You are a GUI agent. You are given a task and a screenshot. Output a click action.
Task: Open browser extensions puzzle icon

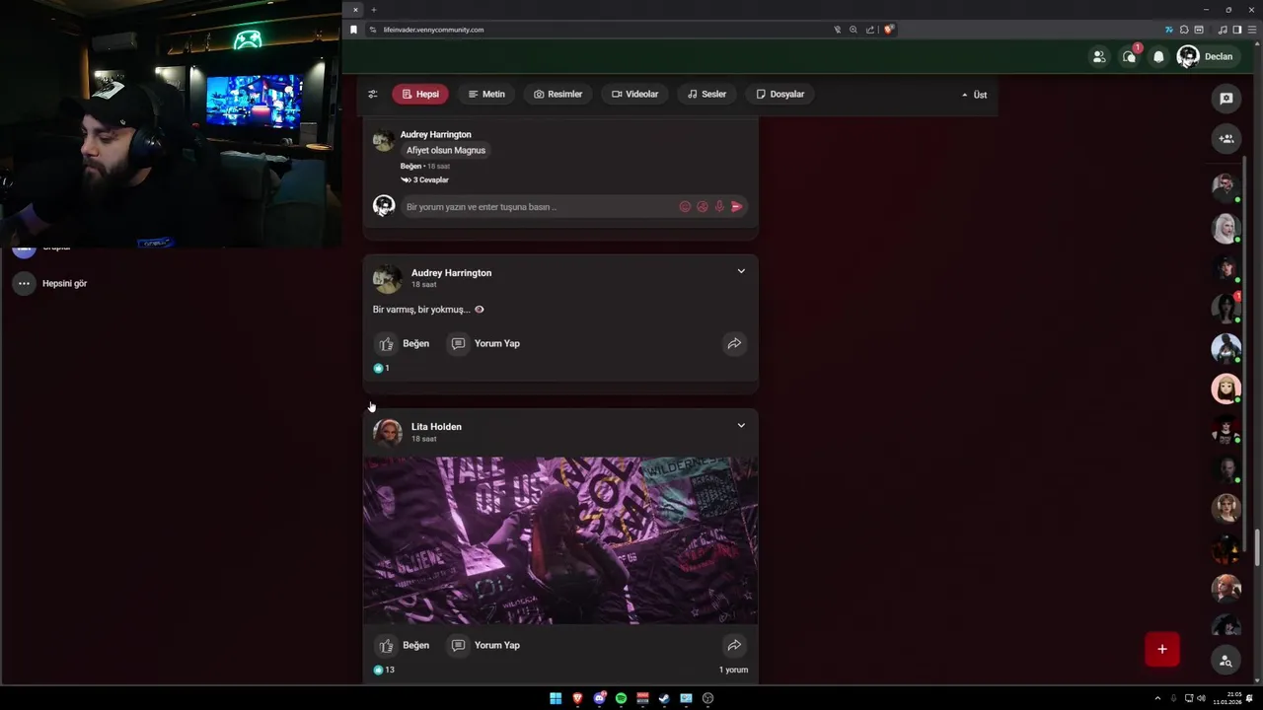click(x=1184, y=30)
